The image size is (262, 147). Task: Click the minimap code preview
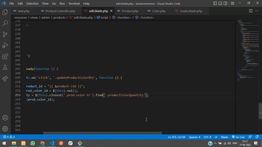(x=248, y=50)
